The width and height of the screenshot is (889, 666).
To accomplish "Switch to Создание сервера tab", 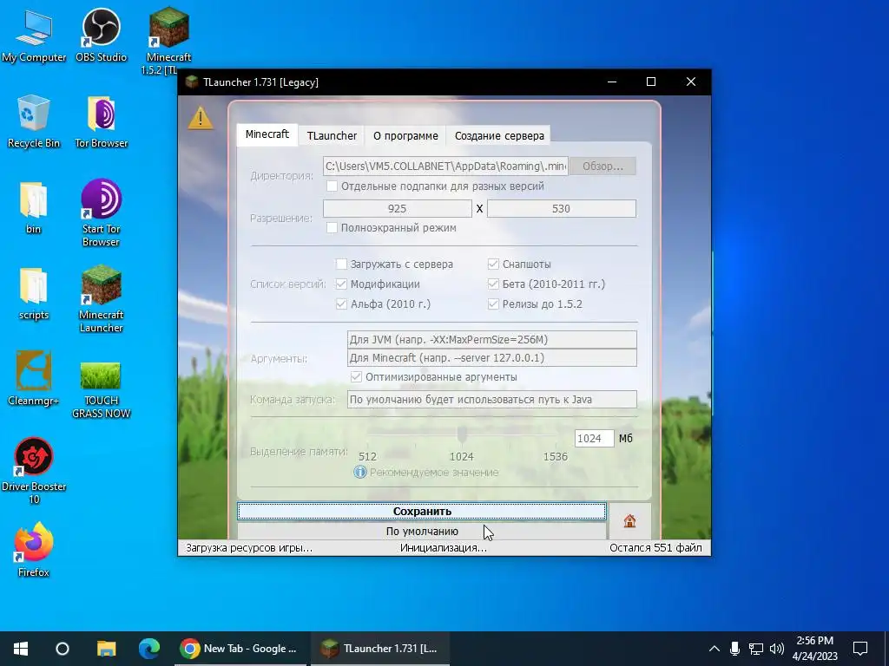I will tap(499, 136).
